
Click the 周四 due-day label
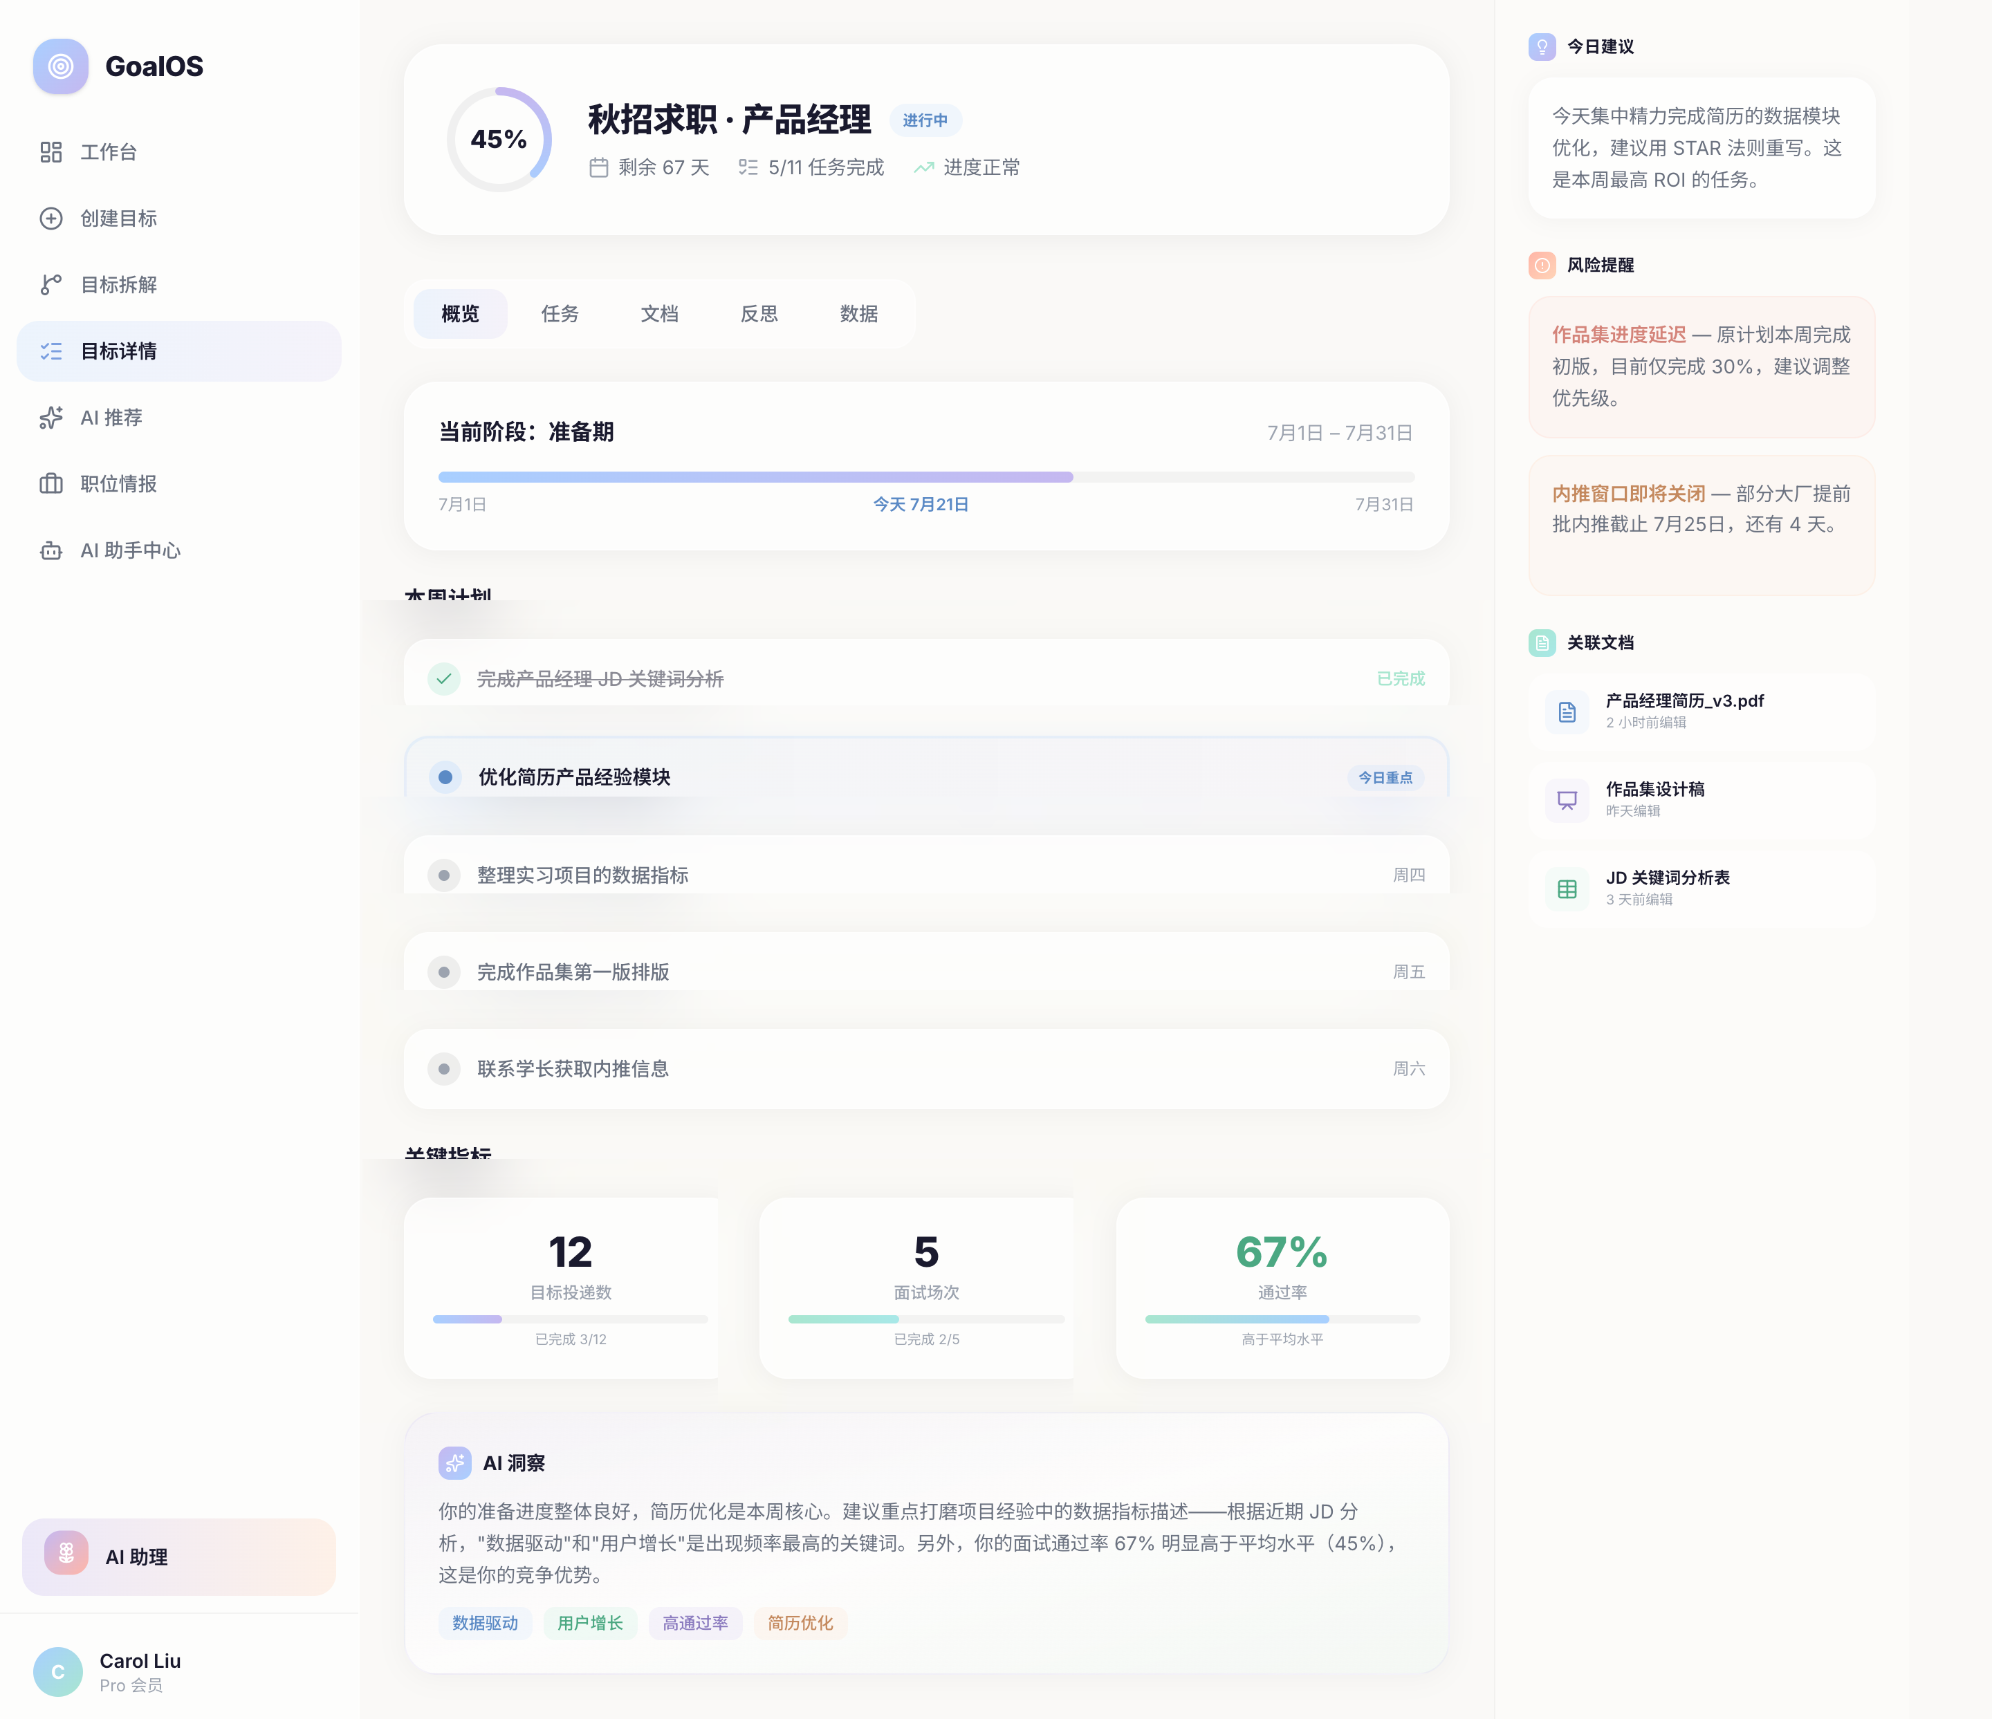[x=1408, y=875]
